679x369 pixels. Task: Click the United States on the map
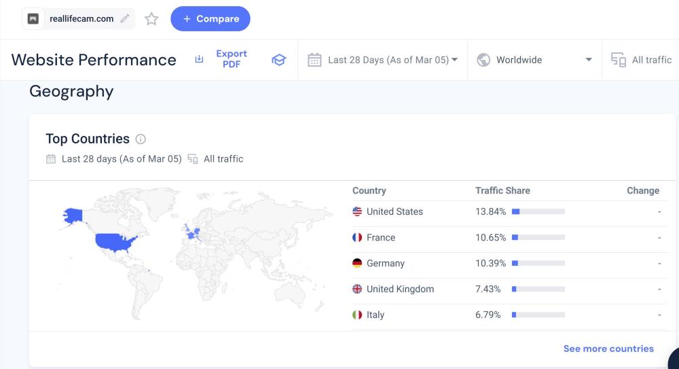[x=115, y=242]
